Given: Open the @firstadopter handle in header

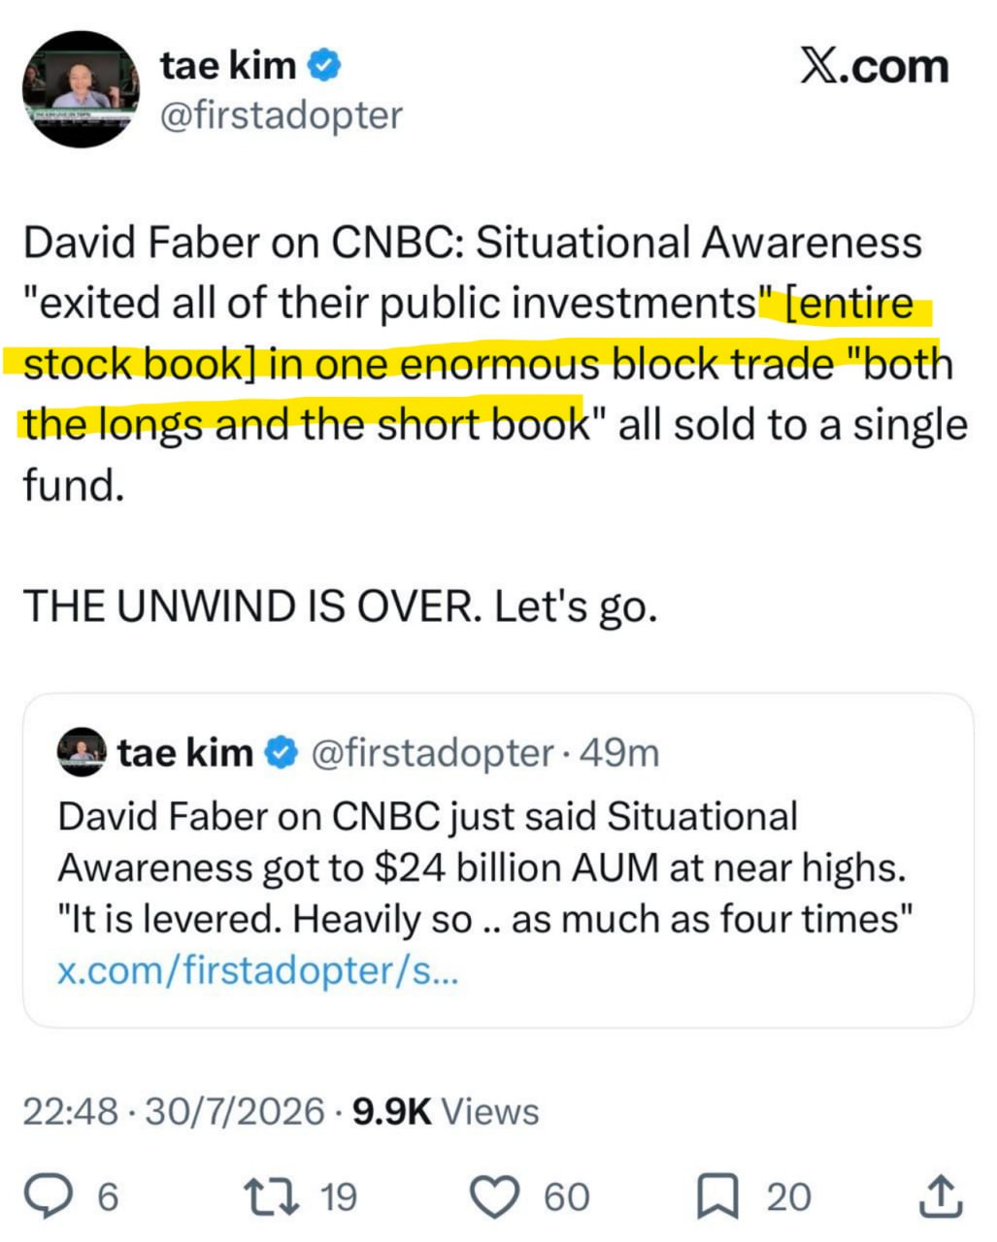Looking at the screenshot, I should tap(280, 114).
